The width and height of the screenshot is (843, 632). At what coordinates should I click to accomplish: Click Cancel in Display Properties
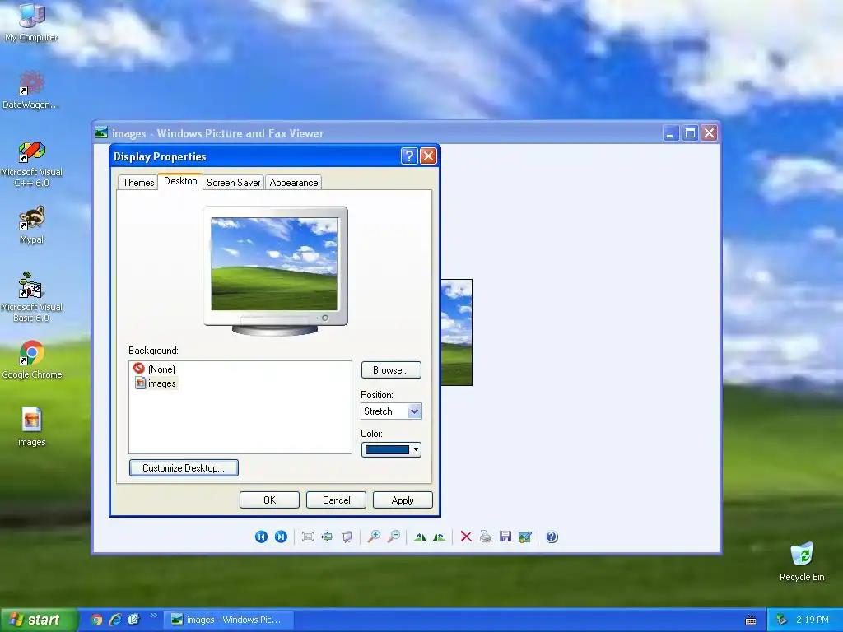[x=336, y=500]
